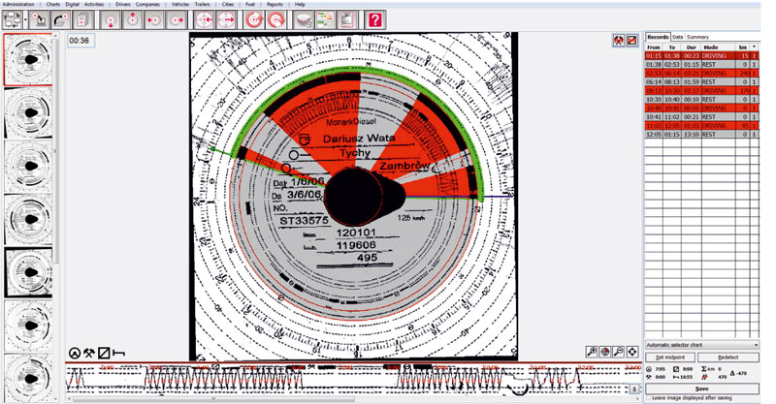Click the Set midpoint button
The height and width of the screenshot is (404, 776).
(x=672, y=357)
